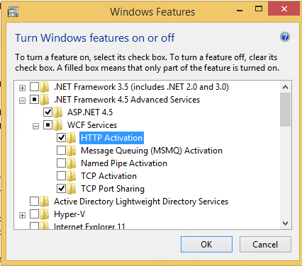Click folder icon beside .NET Framework 3.5
The image size is (302, 268).
[x=45, y=87]
